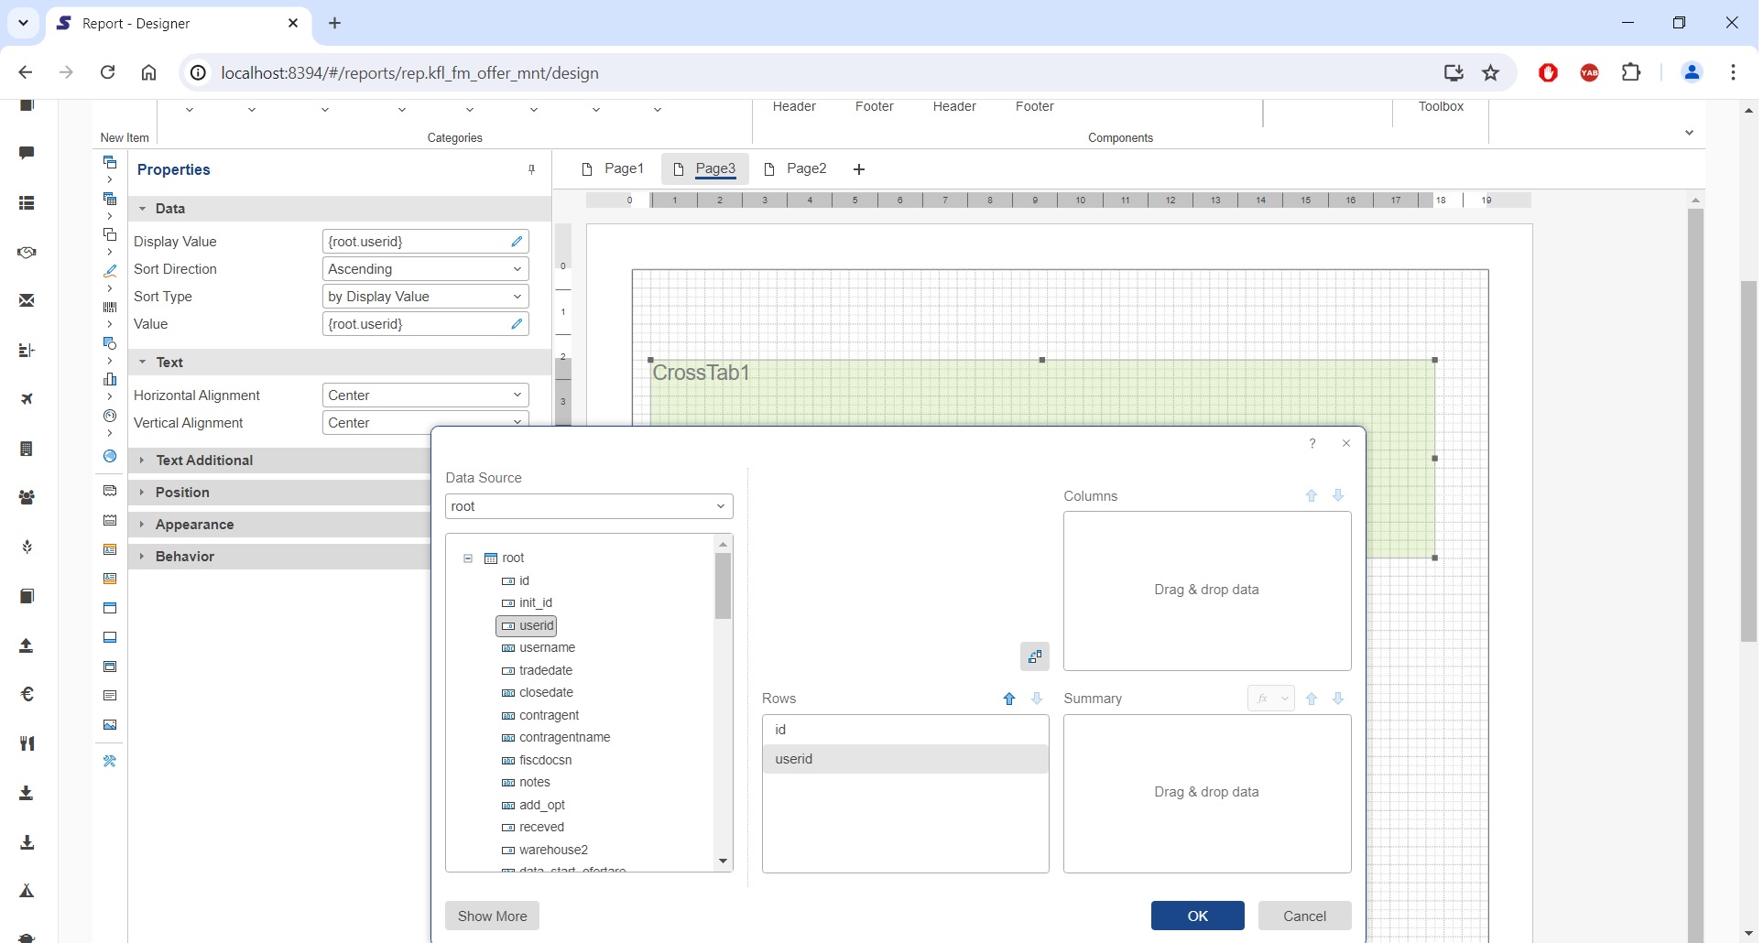The height and width of the screenshot is (943, 1764).
Task: Click the Summary move down arrow
Action: point(1338,699)
